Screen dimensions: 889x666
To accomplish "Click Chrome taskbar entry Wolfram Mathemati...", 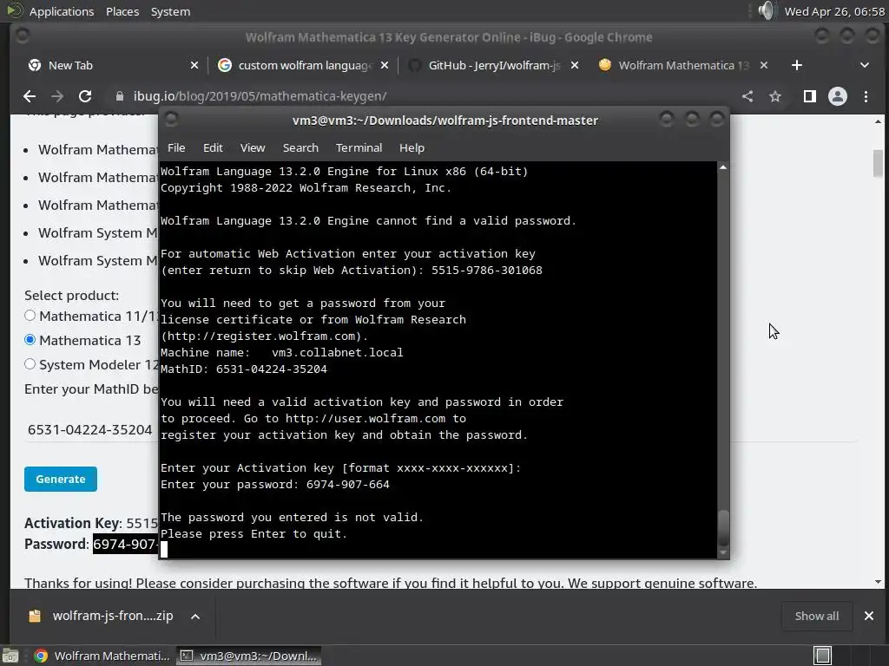I will coord(102,656).
